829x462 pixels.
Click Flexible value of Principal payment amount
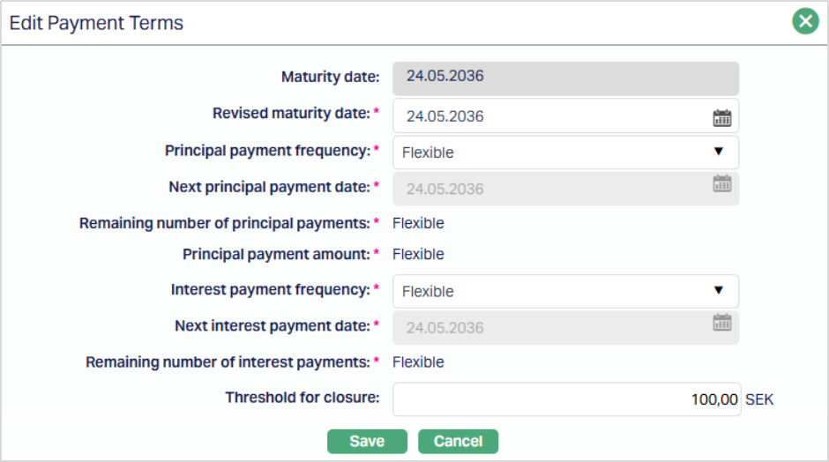point(418,254)
